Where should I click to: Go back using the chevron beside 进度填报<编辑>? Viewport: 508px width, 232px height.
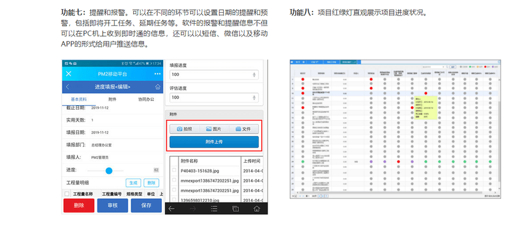(x=67, y=87)
